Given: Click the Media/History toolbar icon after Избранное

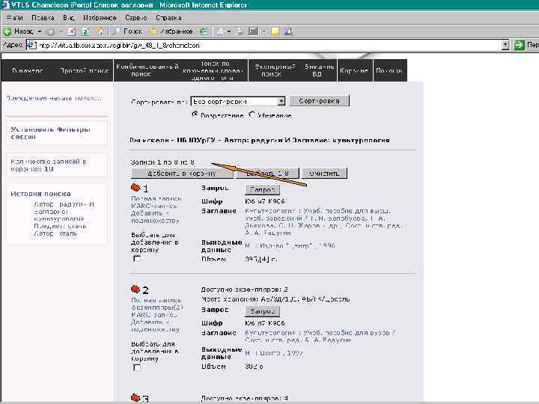Looking at the screenshot, I should 204,31.
